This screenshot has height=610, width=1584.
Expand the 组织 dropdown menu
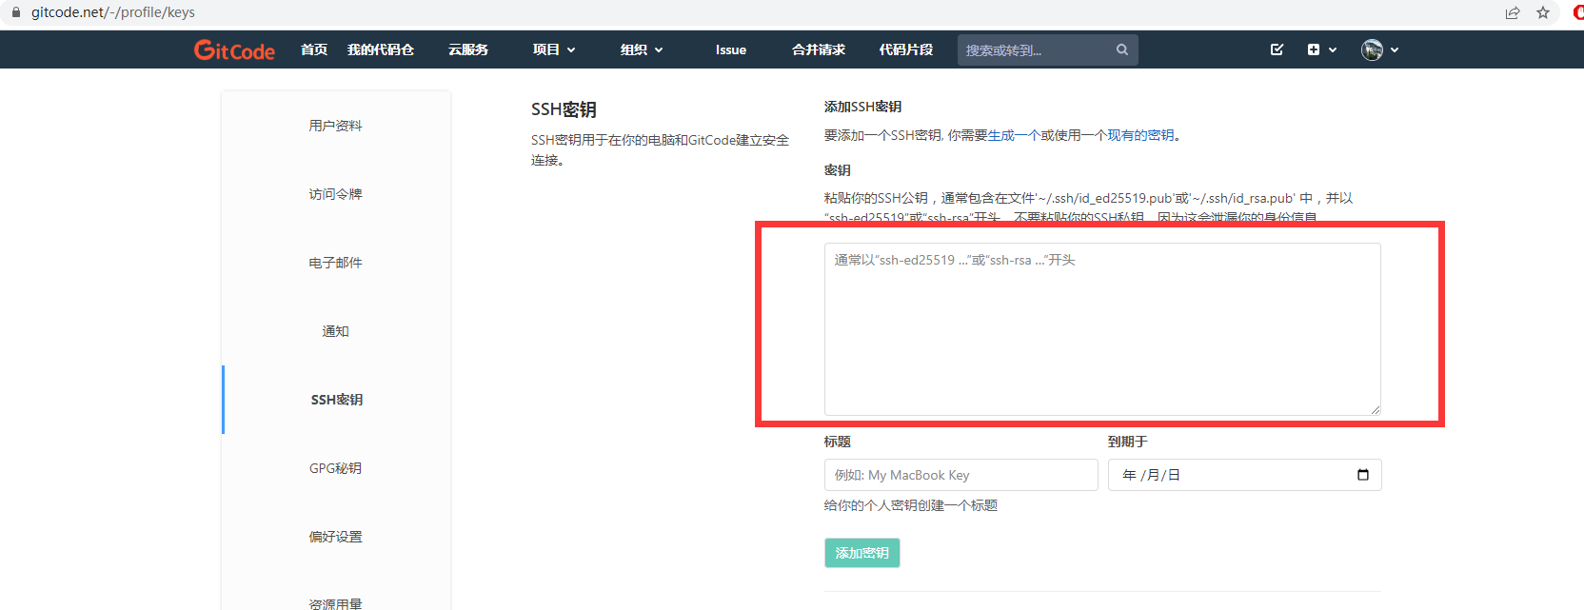point(642,49)
